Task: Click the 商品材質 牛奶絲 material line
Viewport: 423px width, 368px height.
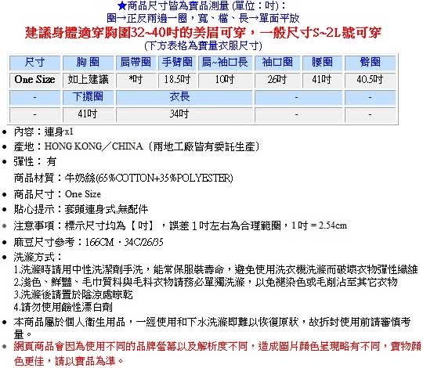Action: pyautogui.click(x=123, y=178)
